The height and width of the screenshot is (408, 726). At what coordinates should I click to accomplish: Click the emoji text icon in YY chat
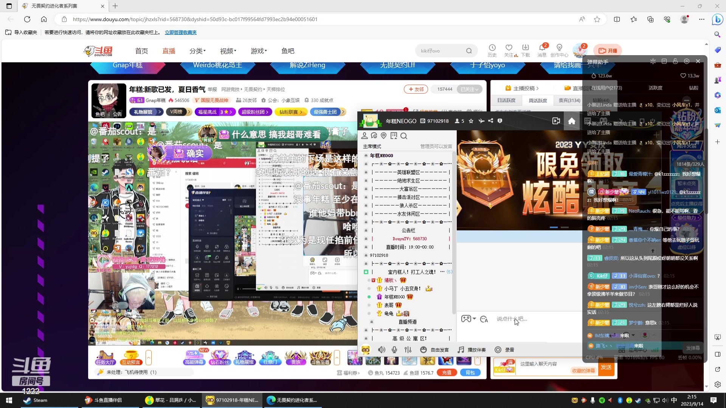(x=484, y=319)
